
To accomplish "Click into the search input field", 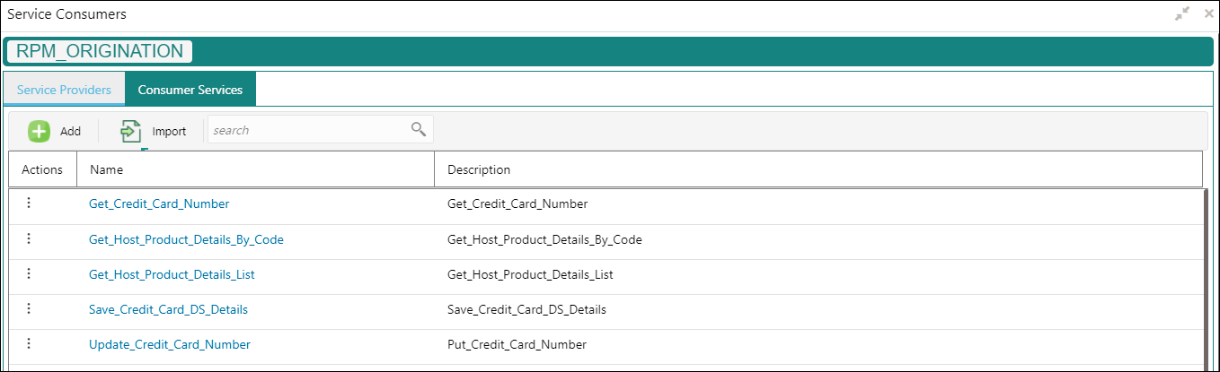I will point(309,130).
